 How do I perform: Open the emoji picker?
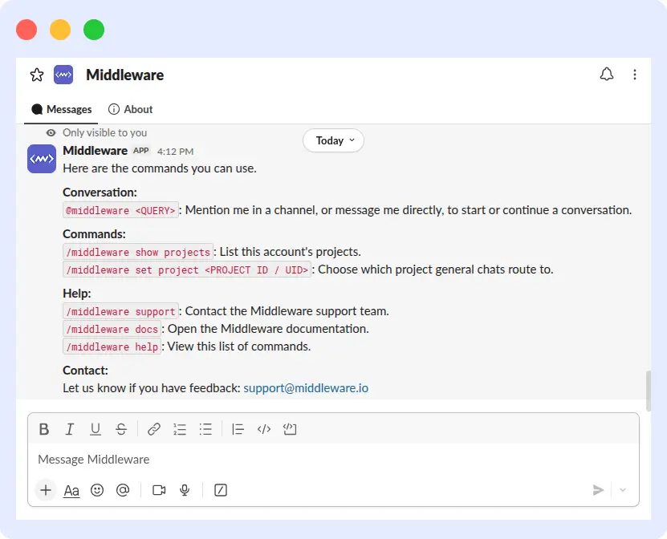pos(97,490)
